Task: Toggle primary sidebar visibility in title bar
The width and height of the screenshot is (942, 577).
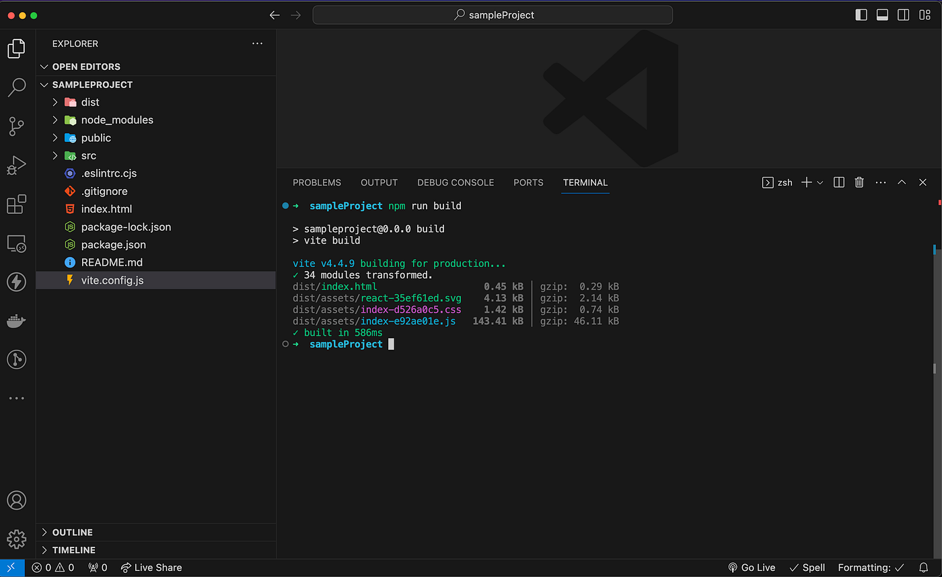Action: tap(861, 15)
